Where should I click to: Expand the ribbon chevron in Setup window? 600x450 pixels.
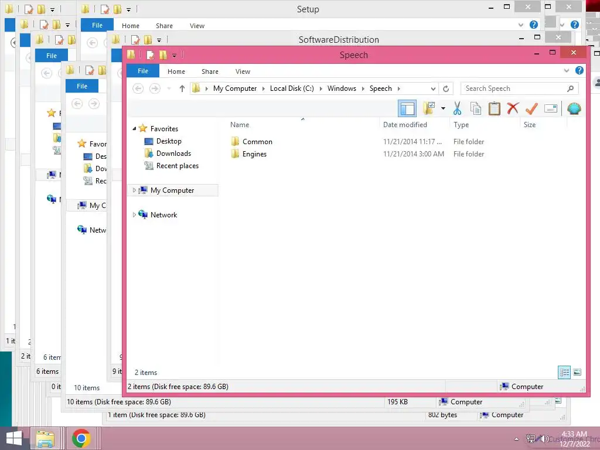click(521, 25)
